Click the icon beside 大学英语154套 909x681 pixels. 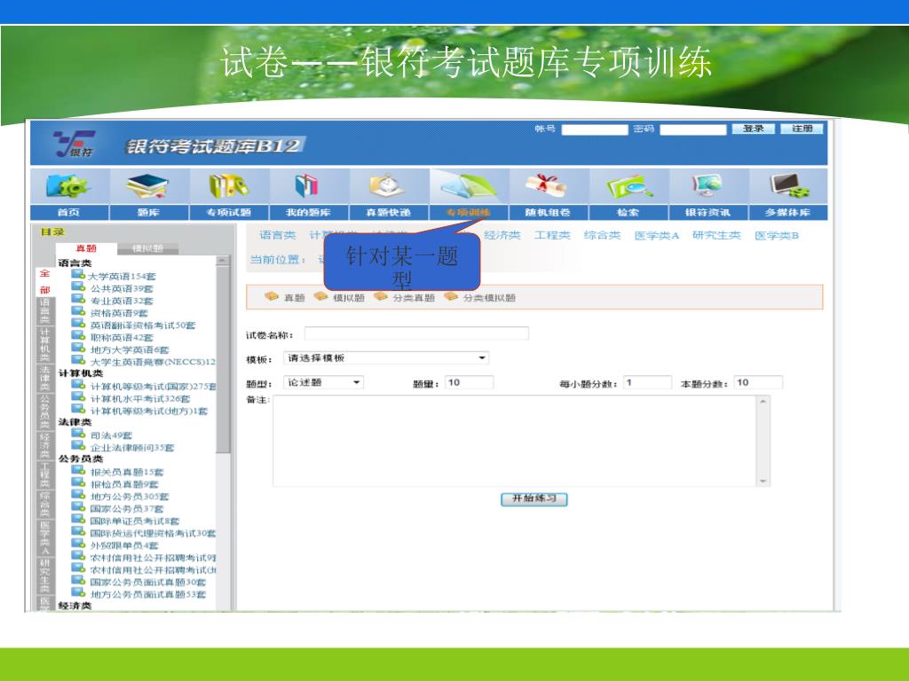pyautogui.click(x=78, y=275)
